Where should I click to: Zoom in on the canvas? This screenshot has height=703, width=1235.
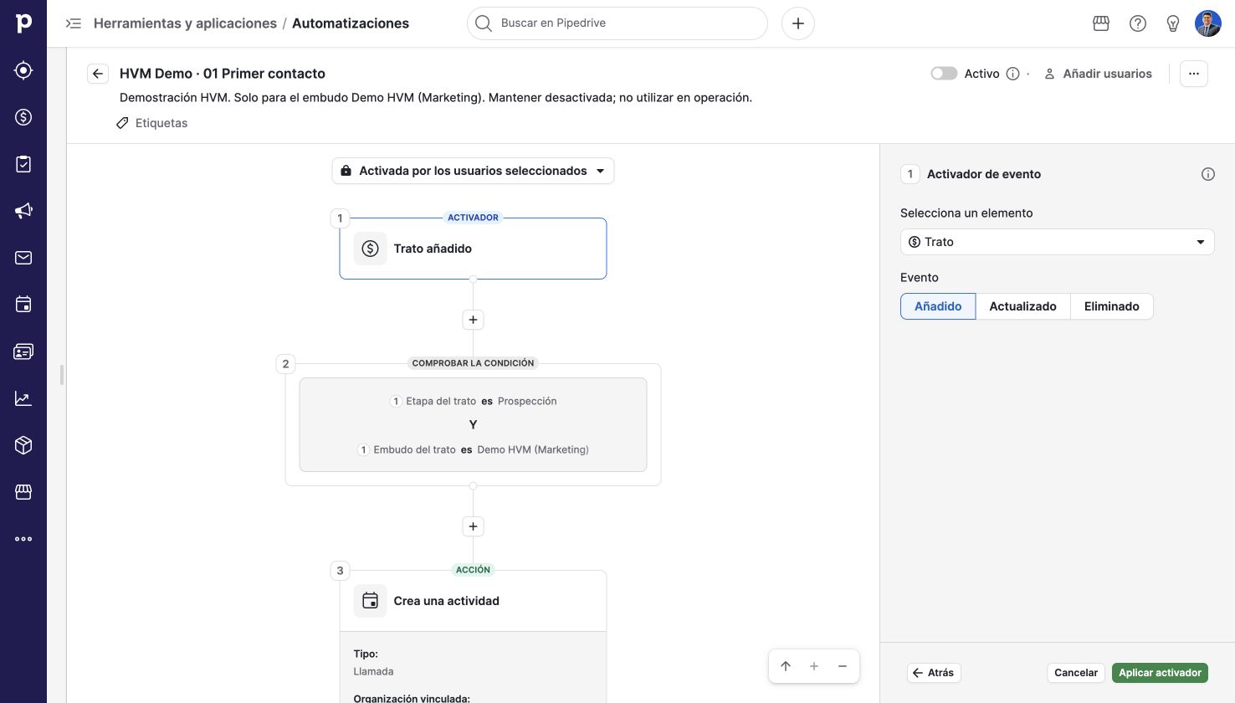(x=814, y=666)
